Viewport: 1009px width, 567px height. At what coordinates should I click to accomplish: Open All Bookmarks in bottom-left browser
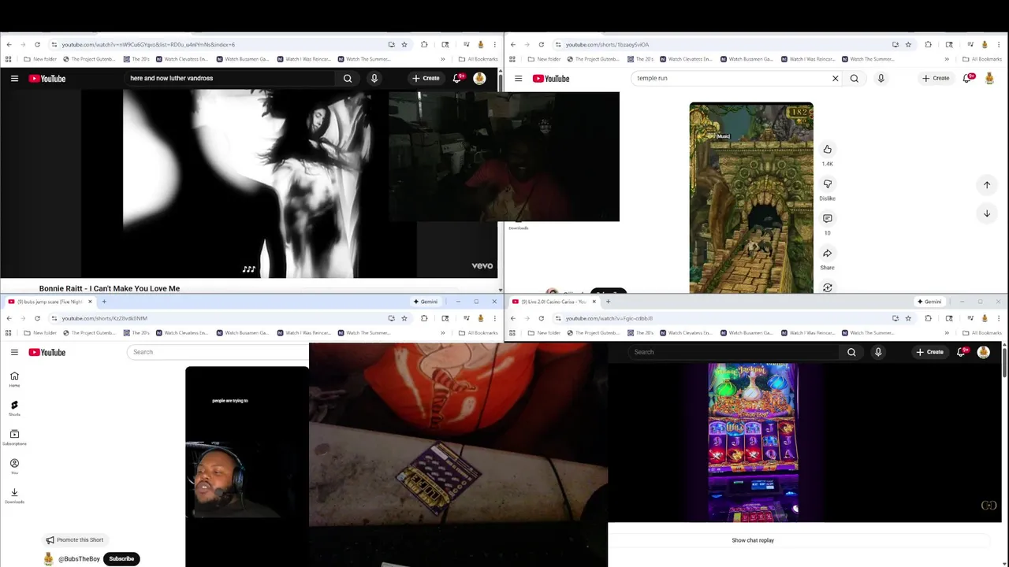point(478,332)
